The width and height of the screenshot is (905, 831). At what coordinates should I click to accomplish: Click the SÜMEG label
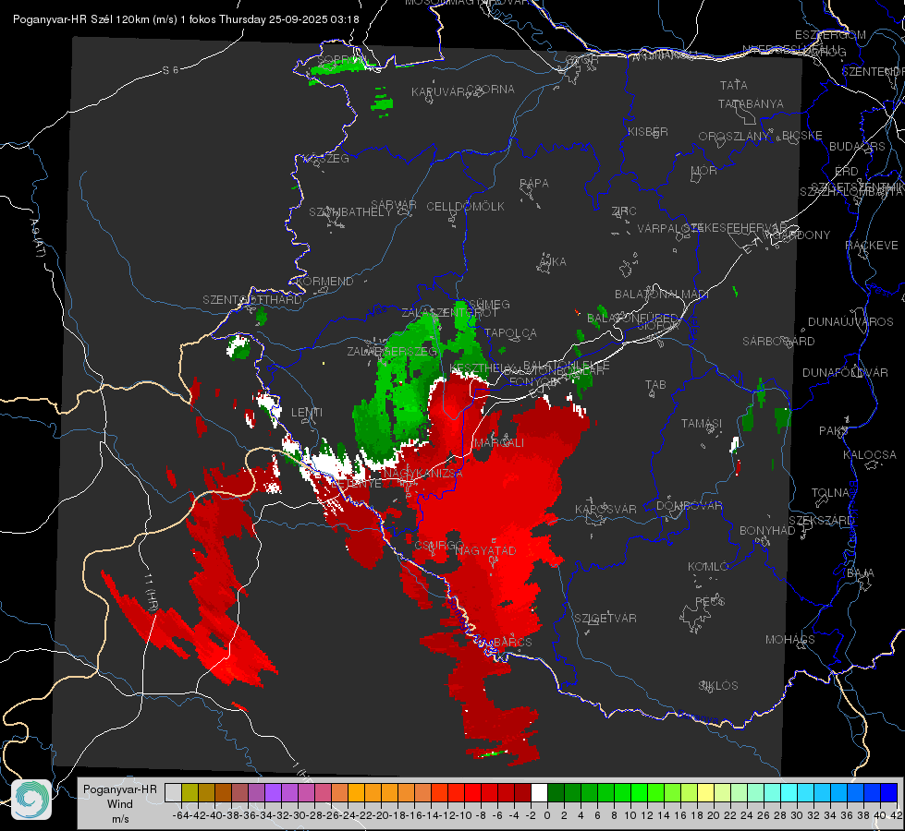pos(488,304)
